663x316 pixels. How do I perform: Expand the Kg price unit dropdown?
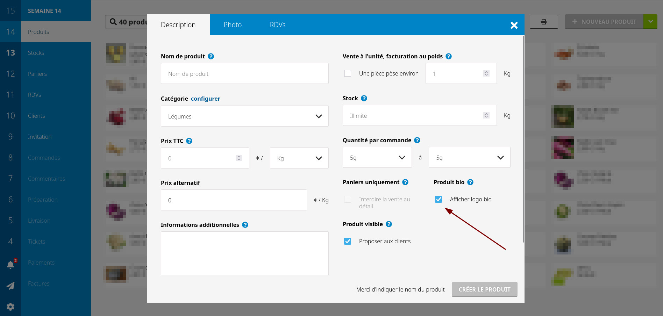coord(299,158)
